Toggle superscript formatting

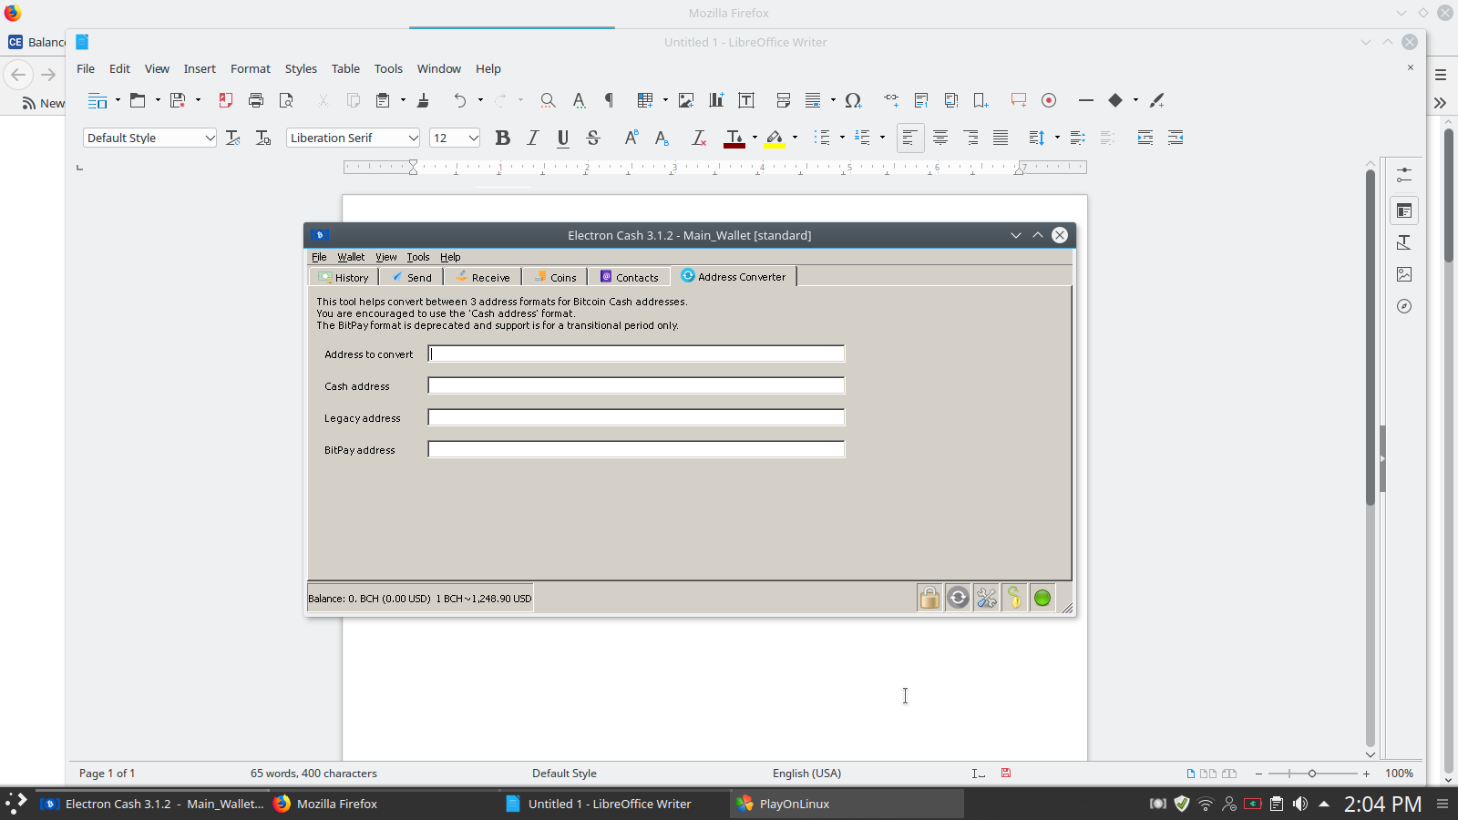(x=631, y=138)
